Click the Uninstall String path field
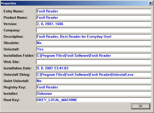The image size is (154, 113). [94, 74]
